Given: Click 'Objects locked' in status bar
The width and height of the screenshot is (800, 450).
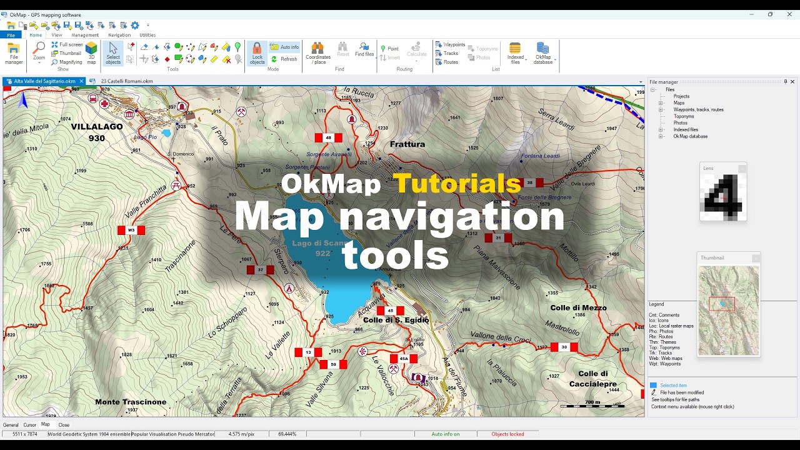Looking at the screenshot, I should coord(507,434).
